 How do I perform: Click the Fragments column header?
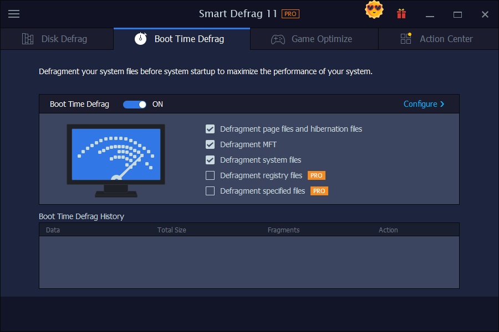[x=283, y=230]
